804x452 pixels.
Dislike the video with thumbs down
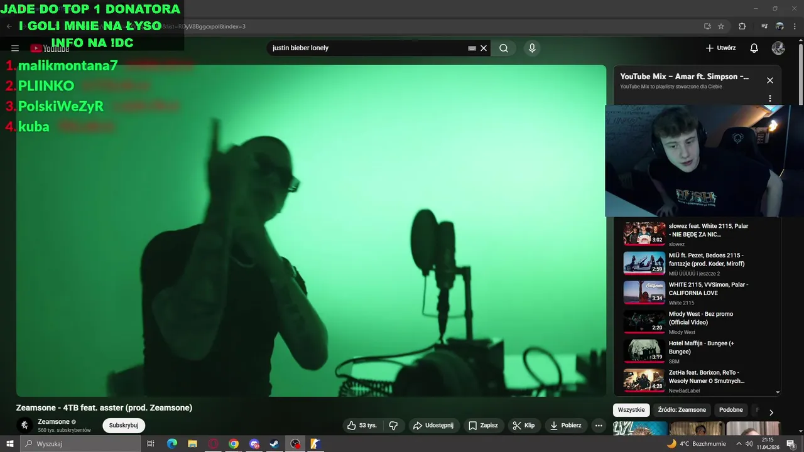click(393, 426)
